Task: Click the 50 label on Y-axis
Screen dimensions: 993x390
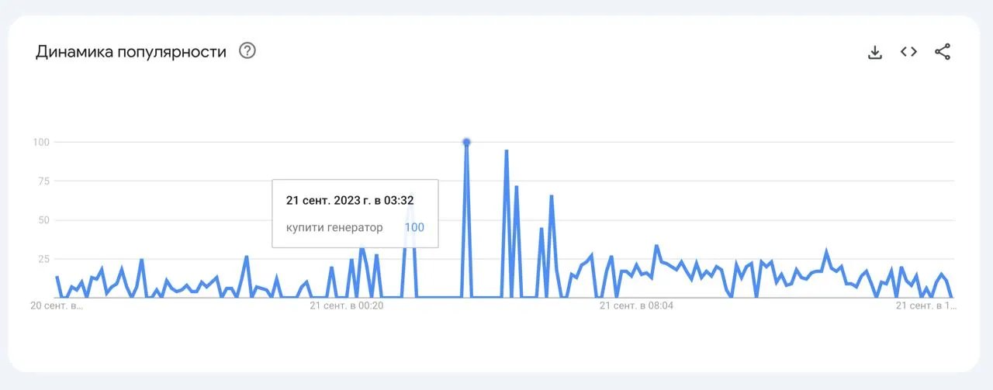Action: [x=43, y=219]
